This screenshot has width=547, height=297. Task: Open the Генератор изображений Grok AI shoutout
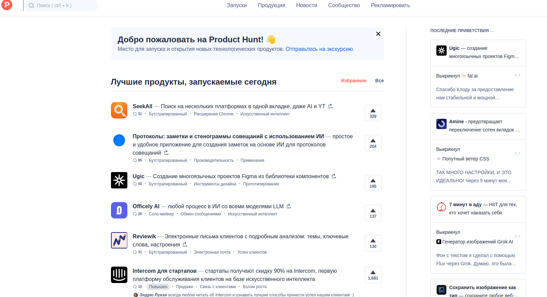[475, 242]
